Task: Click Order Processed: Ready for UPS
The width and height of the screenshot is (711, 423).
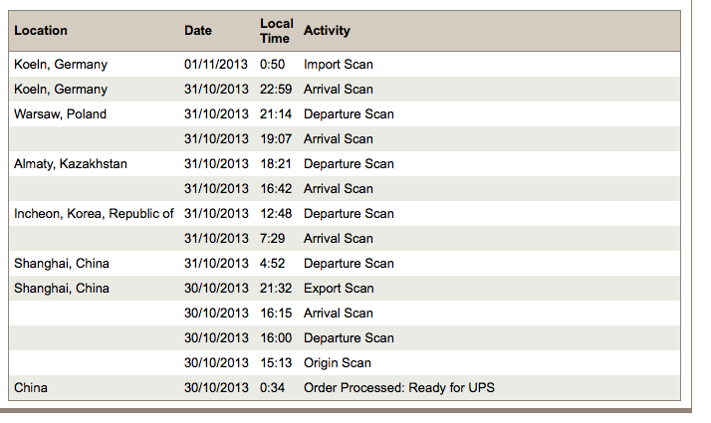Action: tap(398, 388)
